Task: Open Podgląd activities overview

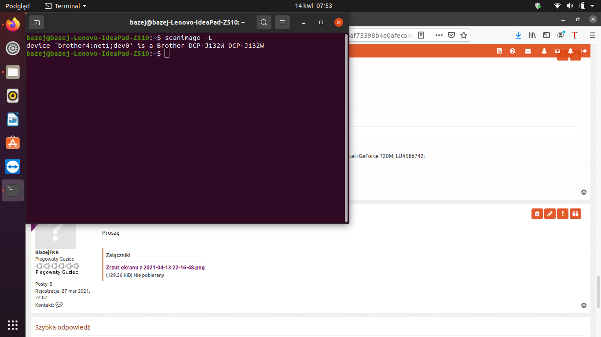Action: click(18, 6)
